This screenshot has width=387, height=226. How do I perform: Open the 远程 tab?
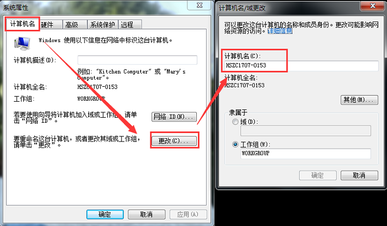130,24
